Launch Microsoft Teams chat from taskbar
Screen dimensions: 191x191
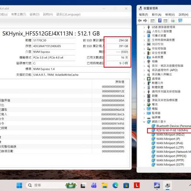point(94,185)
